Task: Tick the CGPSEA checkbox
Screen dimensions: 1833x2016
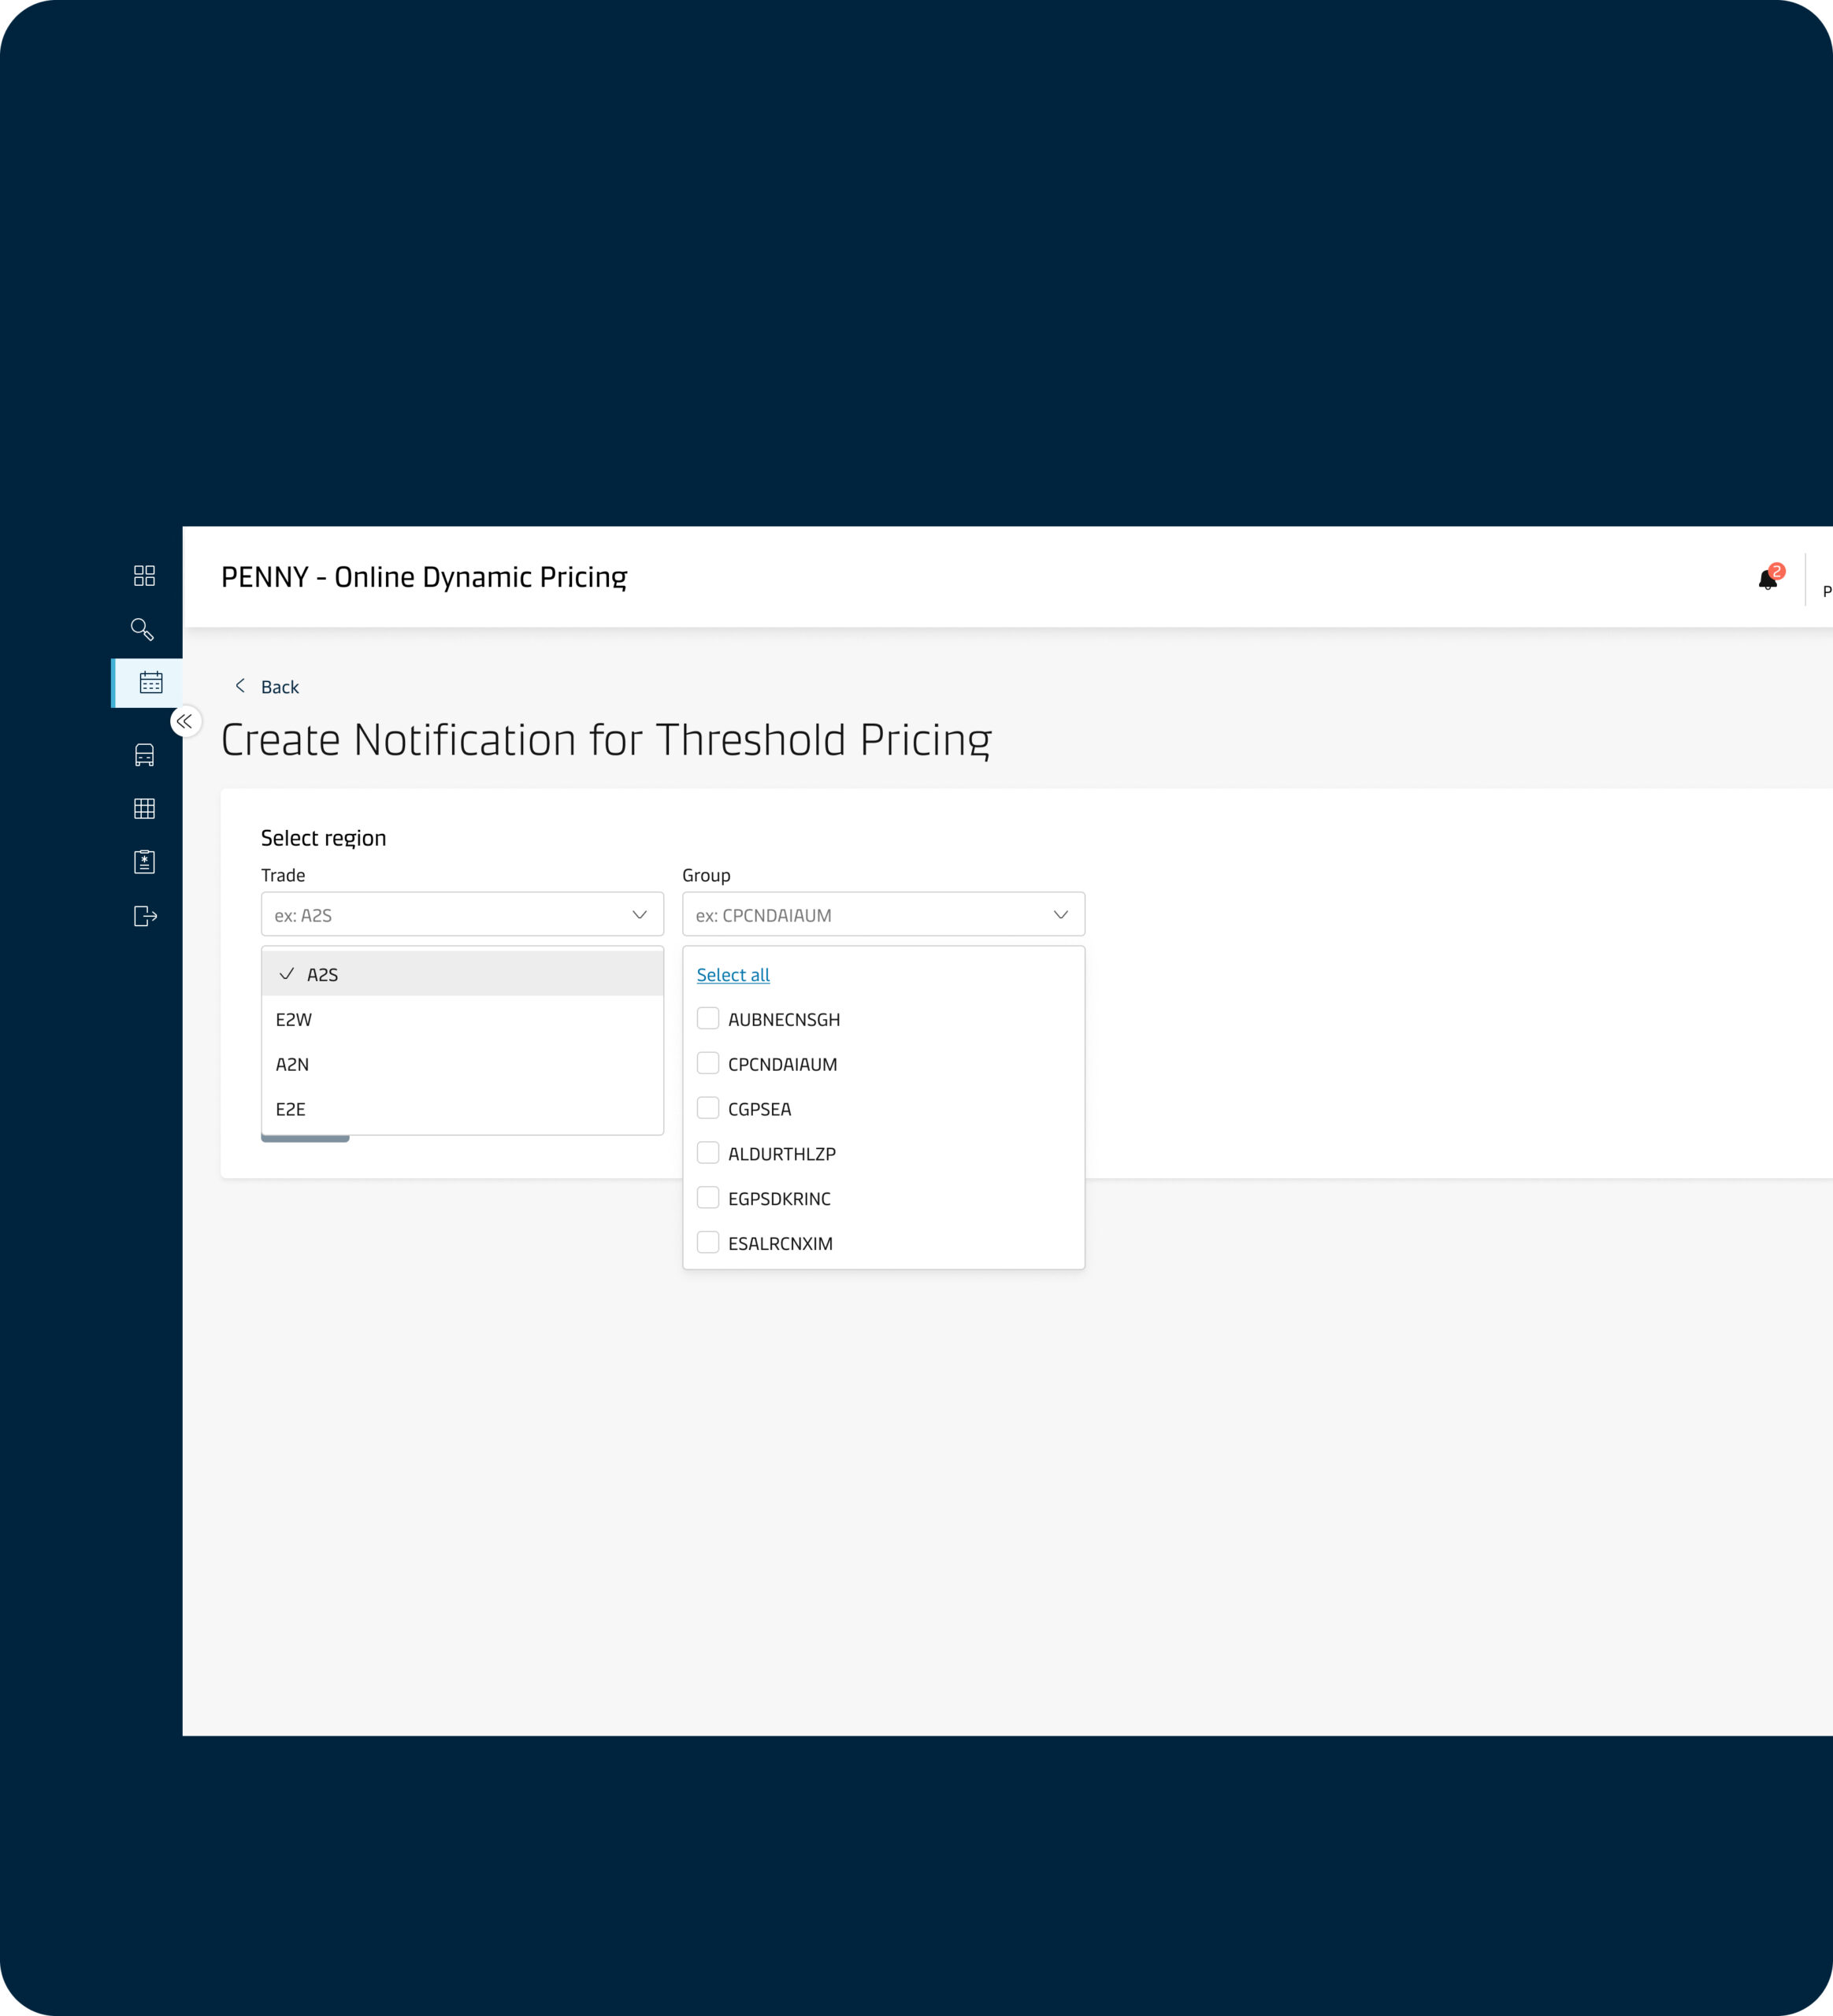Action: pyautogui.click(x=708, y=1108)
